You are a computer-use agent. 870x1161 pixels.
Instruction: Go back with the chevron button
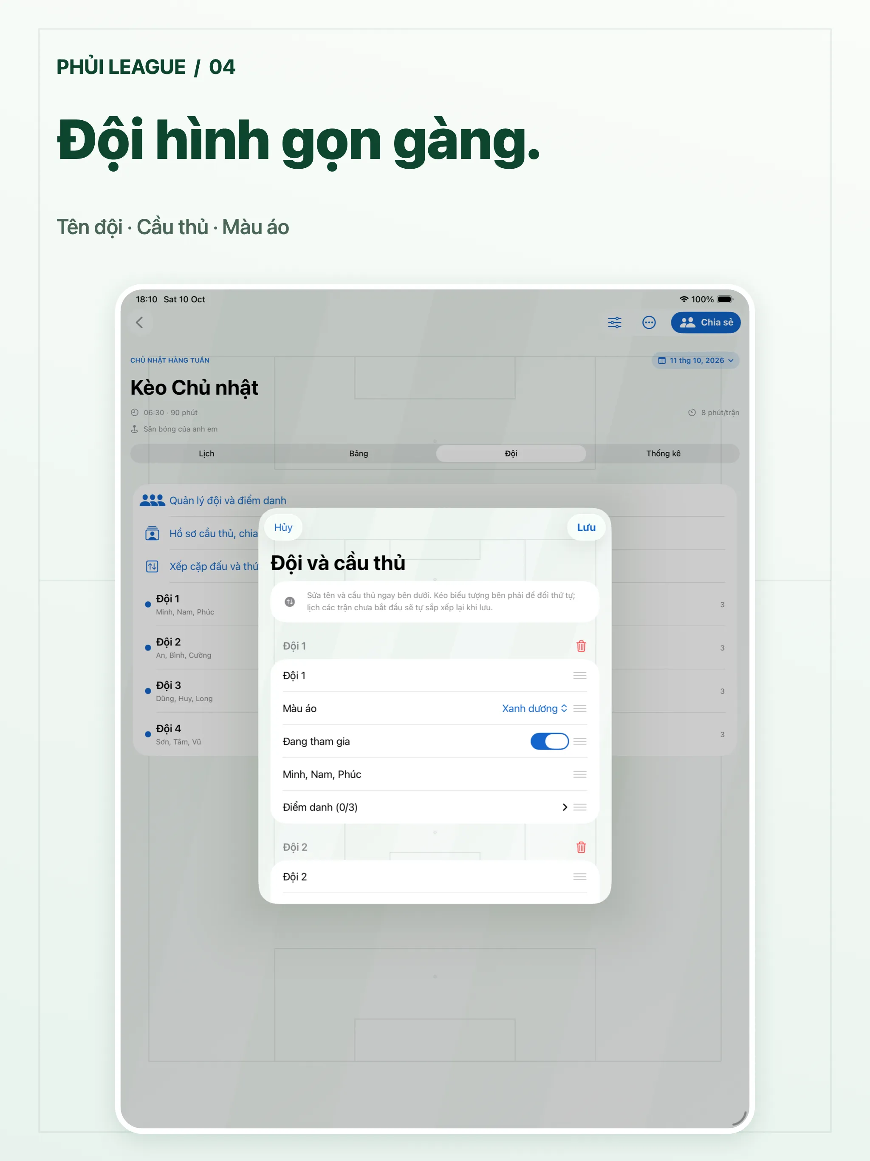(140, 322)
